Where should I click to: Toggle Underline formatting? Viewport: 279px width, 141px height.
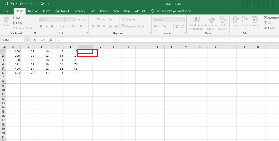point(52,26)
